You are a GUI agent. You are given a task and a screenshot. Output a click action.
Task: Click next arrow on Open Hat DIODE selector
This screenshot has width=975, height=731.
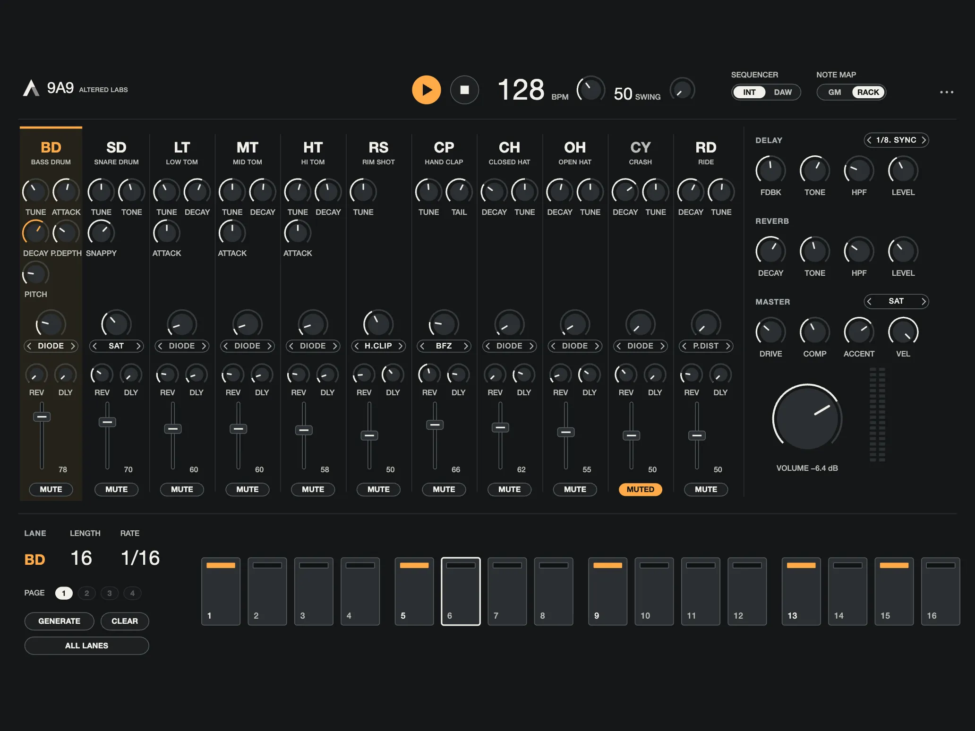597,346
